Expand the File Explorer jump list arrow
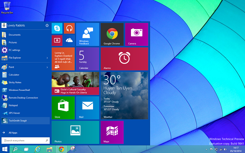The width and height of the screenshot is (245, 153). [x=47, y=58]
